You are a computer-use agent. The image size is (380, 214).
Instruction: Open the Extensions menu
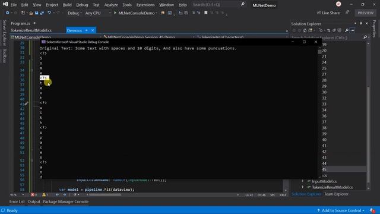click(145, 5)
